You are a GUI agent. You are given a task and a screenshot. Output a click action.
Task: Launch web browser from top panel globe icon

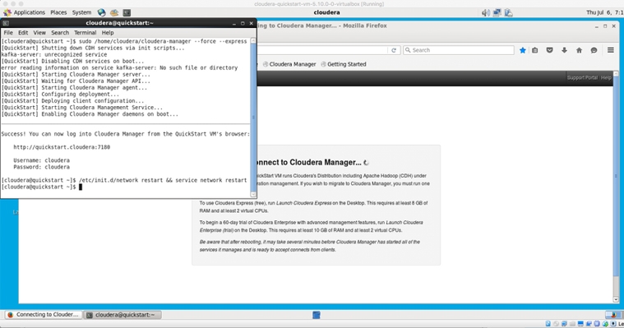tap(101, 12)
